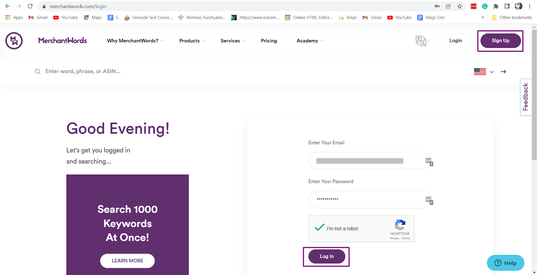This screenshot has width=537, height=275.
Task: Open the Kings bookmark
Action: coord(348,17)
